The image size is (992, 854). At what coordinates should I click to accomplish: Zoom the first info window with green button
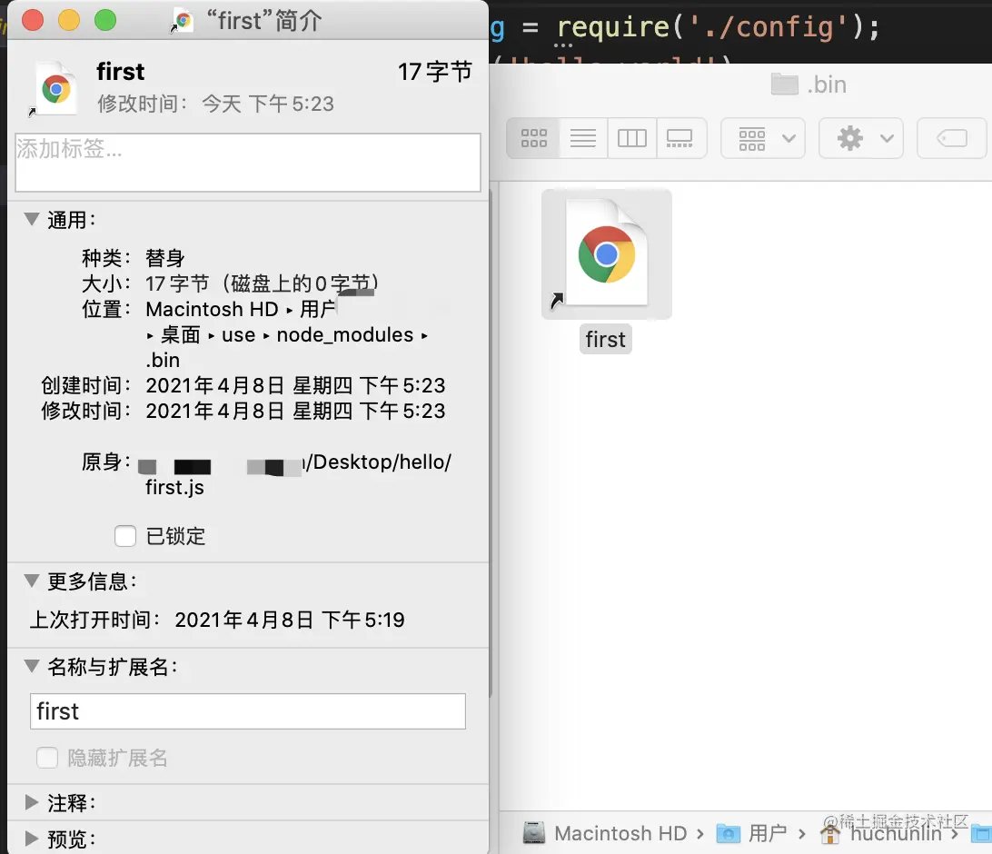[105, 20]
